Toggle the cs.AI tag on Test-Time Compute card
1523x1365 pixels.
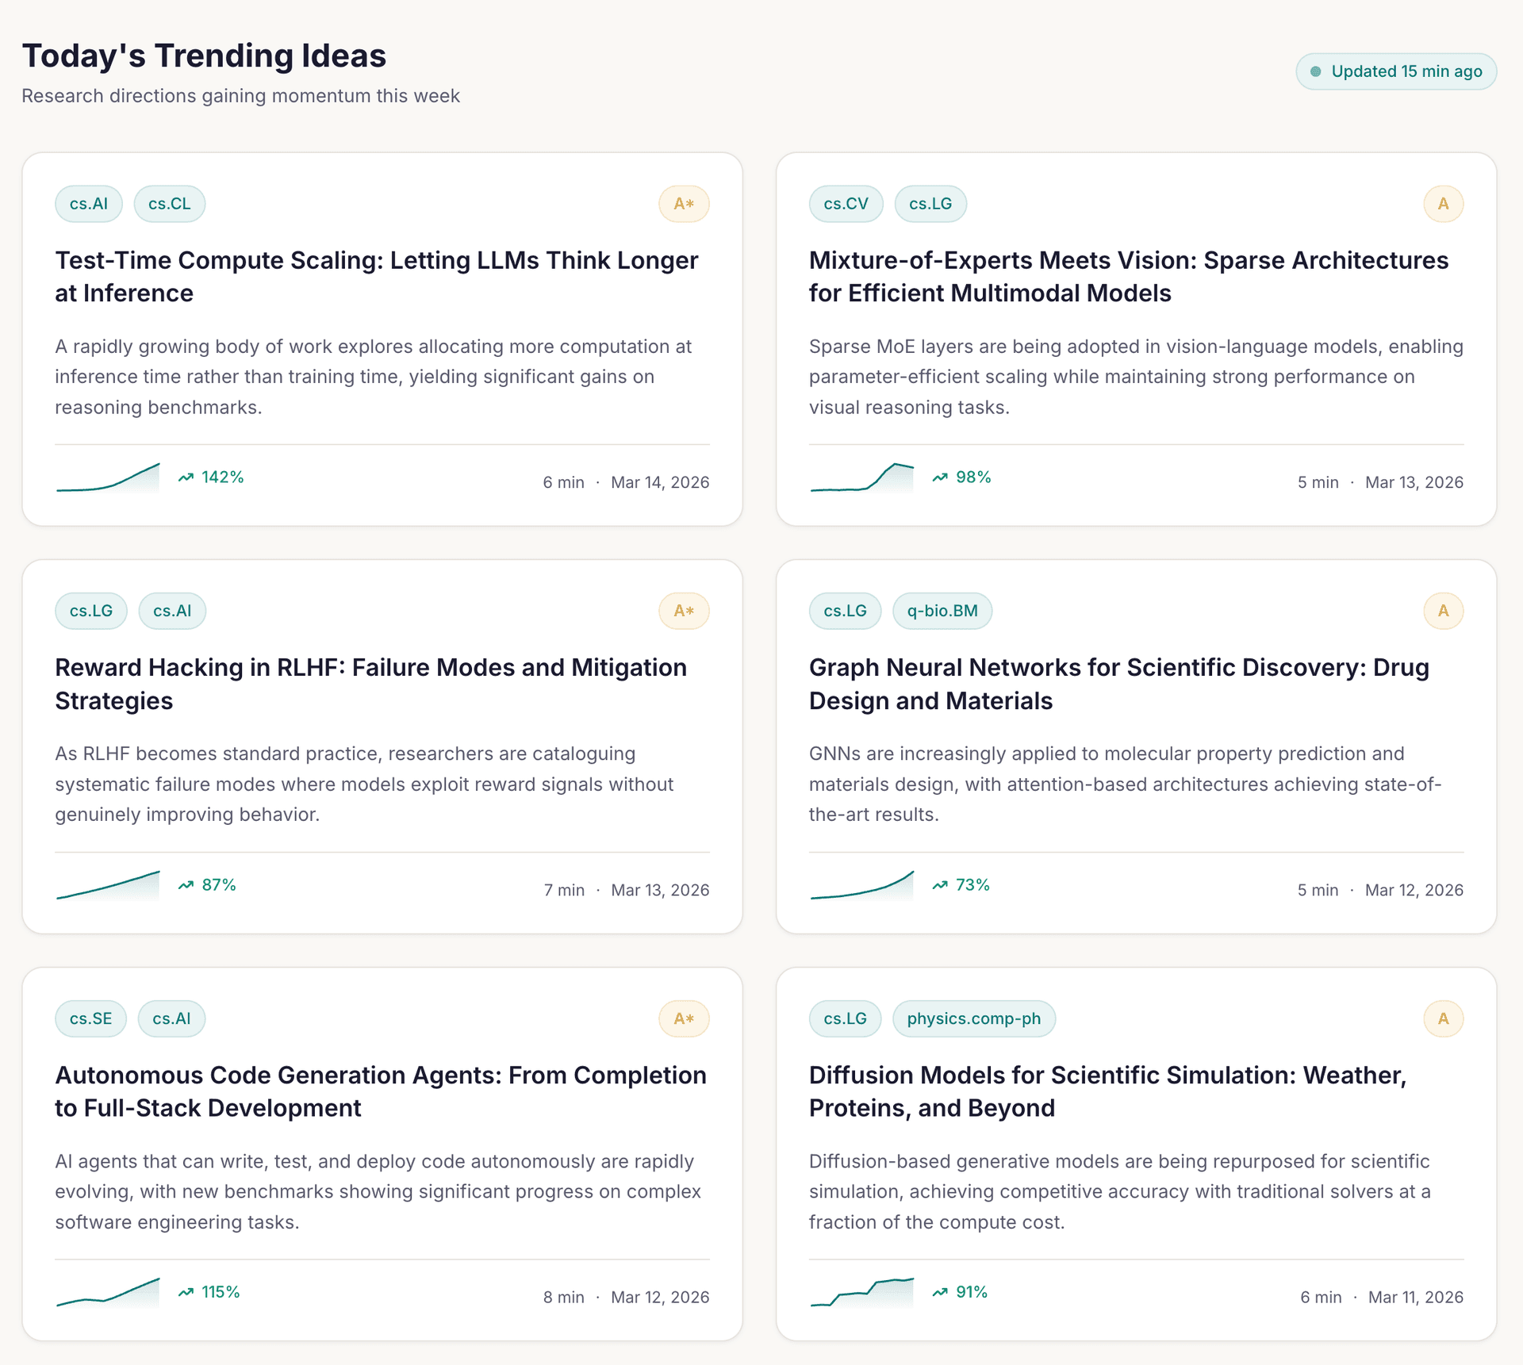coord(88,204)
